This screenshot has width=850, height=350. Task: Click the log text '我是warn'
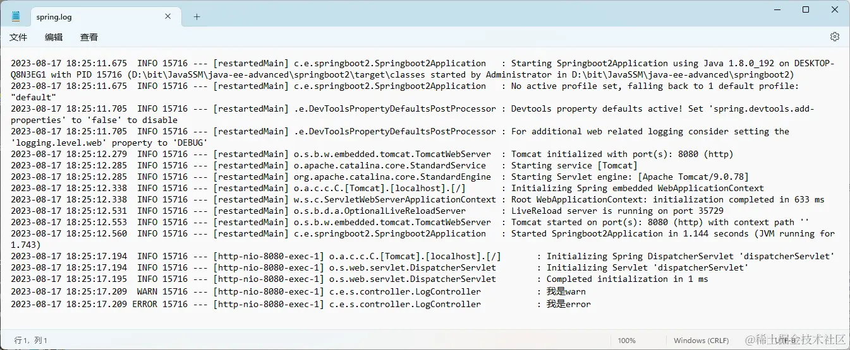click(x=566, y=291)
